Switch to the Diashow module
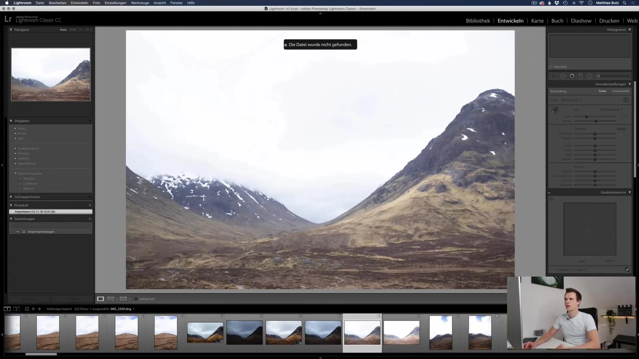Image resolution: width=639 pixels, height=359 pixels. click(581, 21)
